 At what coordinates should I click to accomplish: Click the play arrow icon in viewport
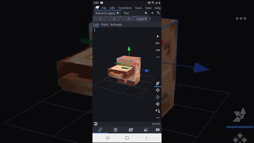[x=158, y=36]
